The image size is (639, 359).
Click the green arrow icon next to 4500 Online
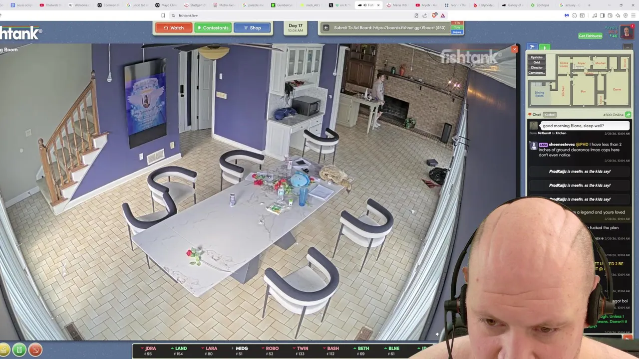tap(628, 115)
